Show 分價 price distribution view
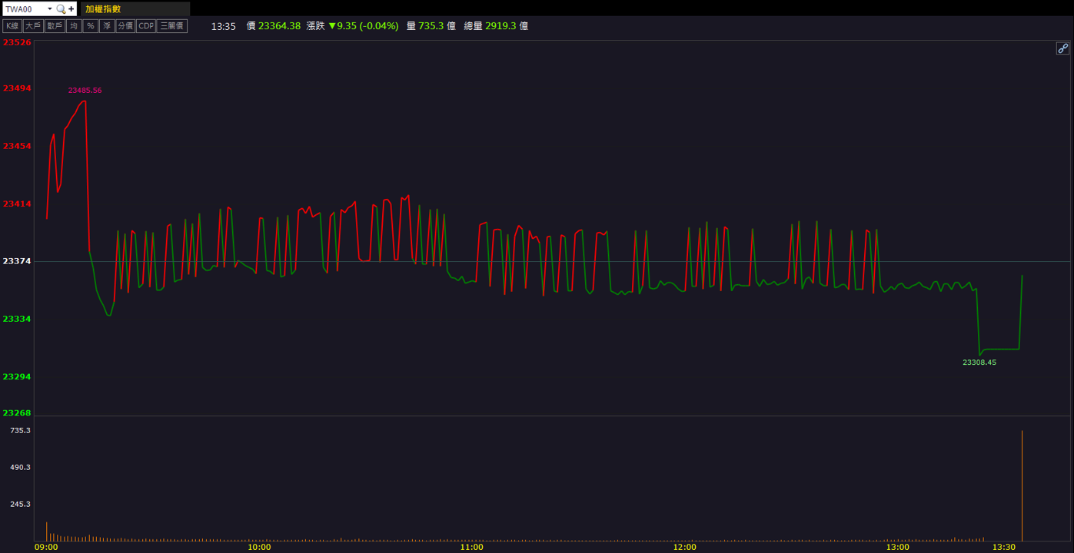This screenshot has width=1074, height=553. tap(125, 26)
